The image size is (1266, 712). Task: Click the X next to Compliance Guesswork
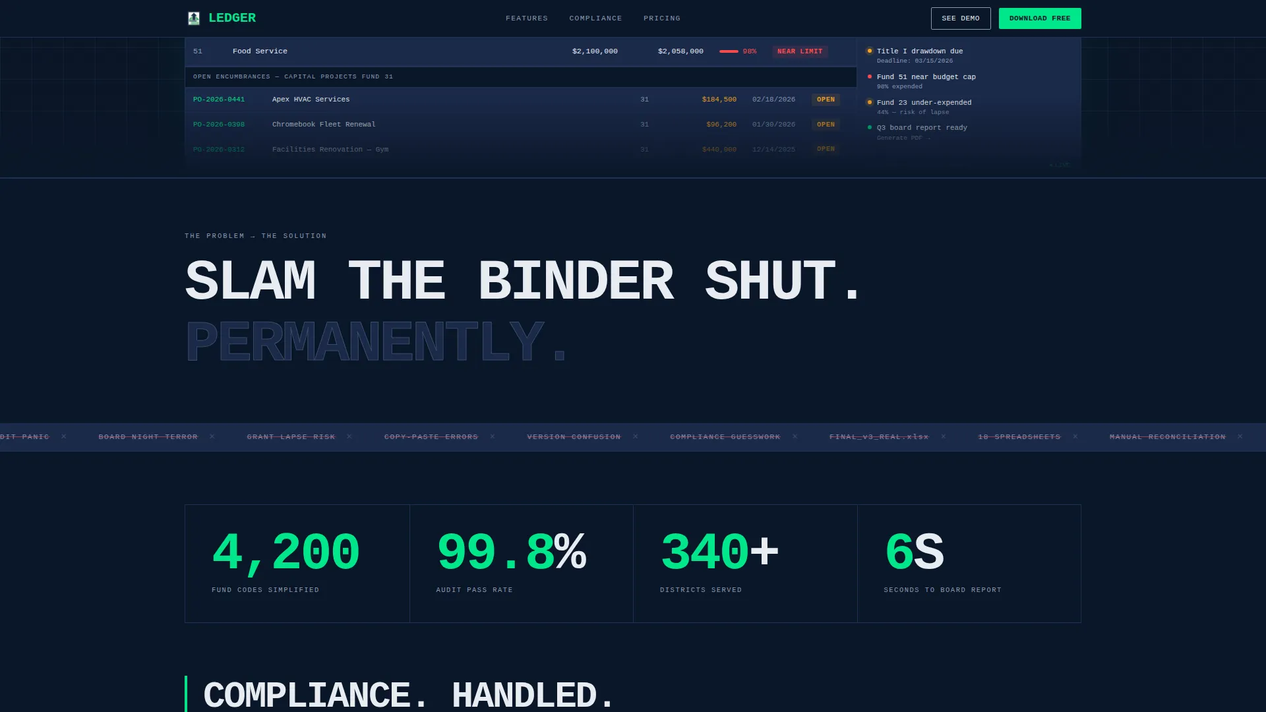[795, 436]
